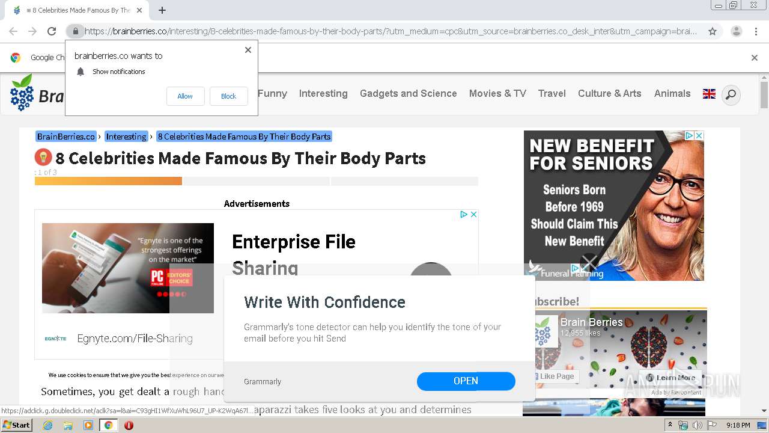Viewport: 769px width, 433px height.
Task: Dismiss the Google Chrome infobar
Action: point(755,58)
